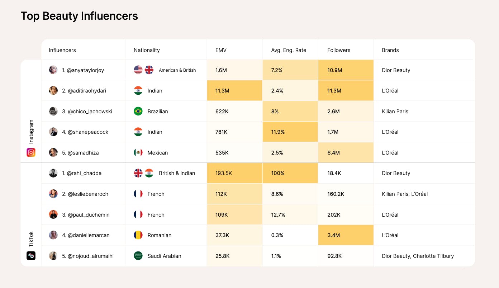This screenshot has height=288, width=499.
Task: Click the 100% engagement rate cell
Action: tap(290, 173)
